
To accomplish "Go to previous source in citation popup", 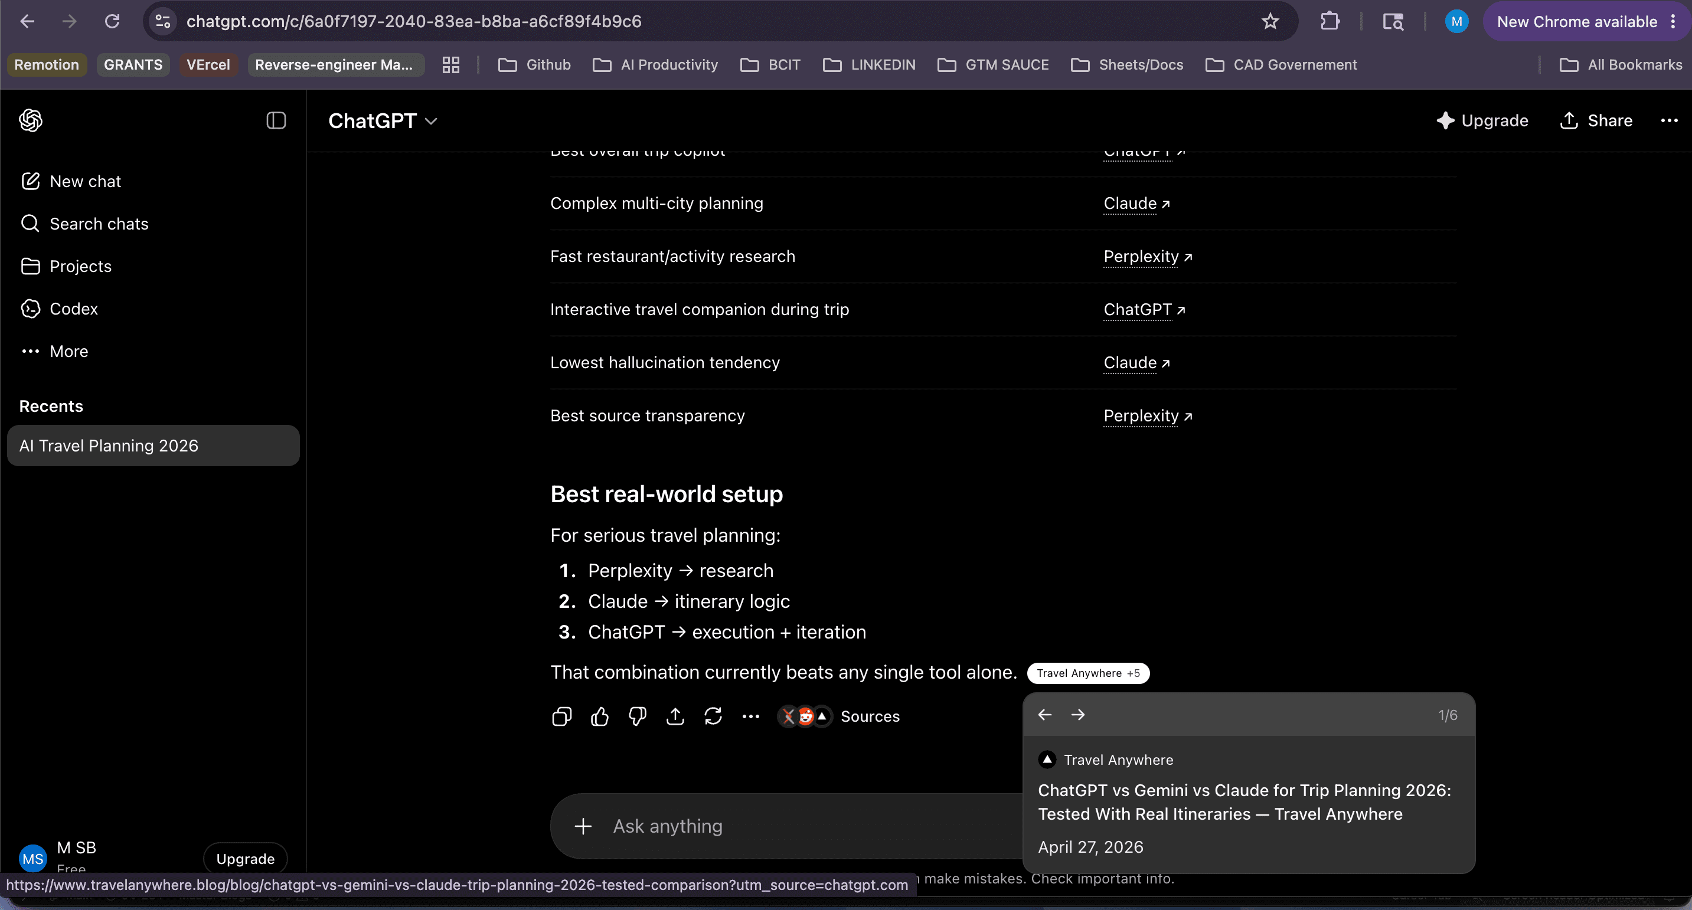I will 1045,714.
